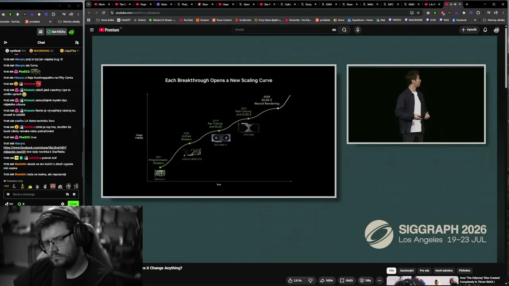Screen dimensions: 509x286
Task: Click the YouTube search magnifier button
Action: [x=344, y=30]
